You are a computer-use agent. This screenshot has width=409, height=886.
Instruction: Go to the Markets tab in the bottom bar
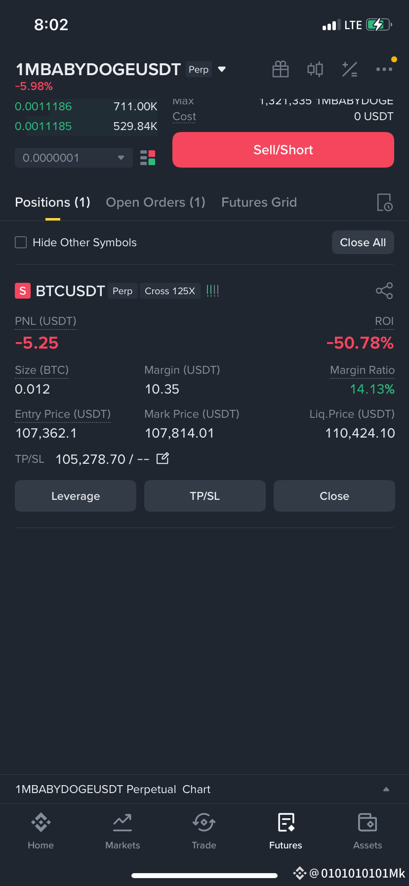tap(123, 831)
